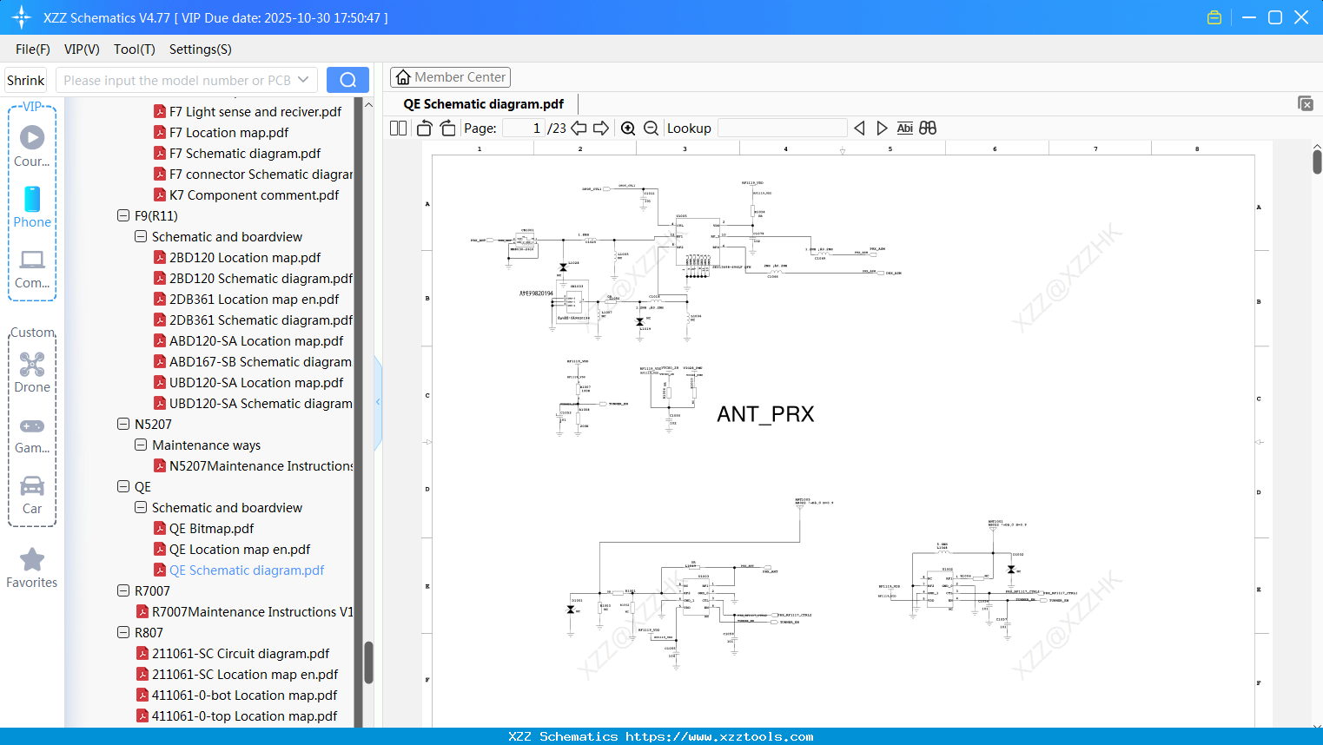Click the Member Center button
The width and height of the screenshot is (1323, 745).
[x=450, y=77]
